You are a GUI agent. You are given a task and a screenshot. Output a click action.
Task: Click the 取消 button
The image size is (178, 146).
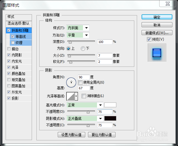[157, 25]
